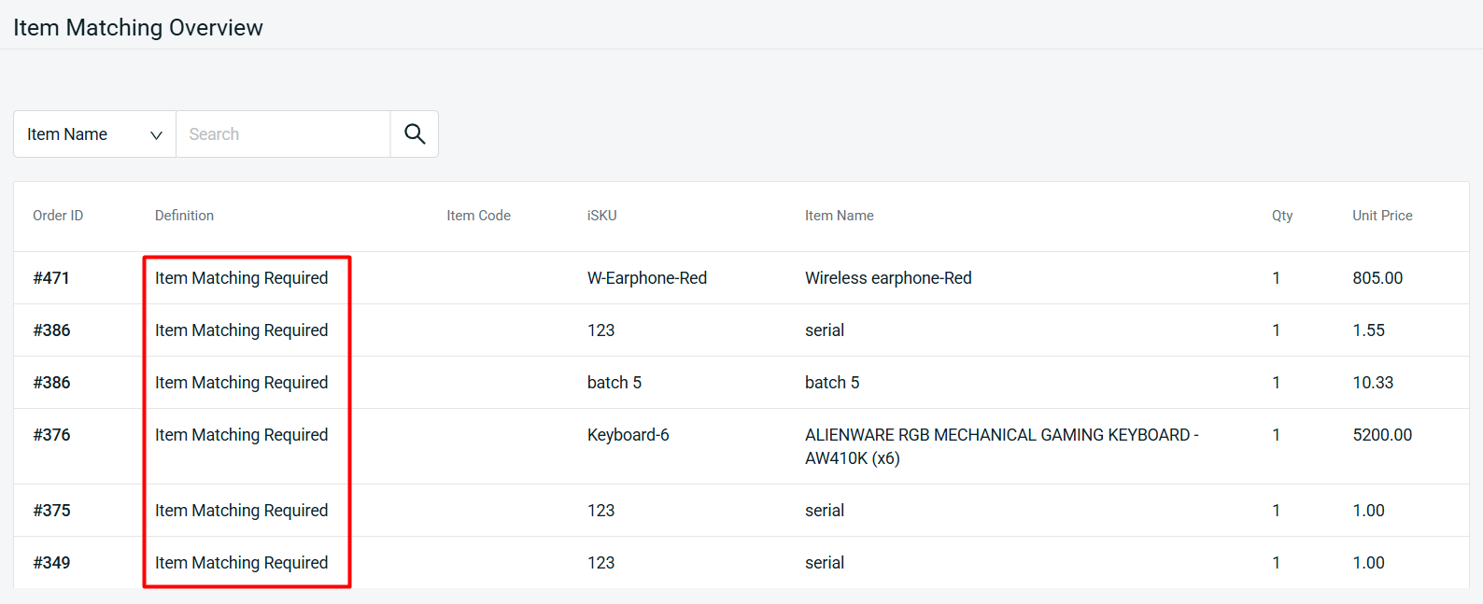Click the W-Earphone-Red iSKU cell
Screen dimensions: 1483x604
(646, 278)
